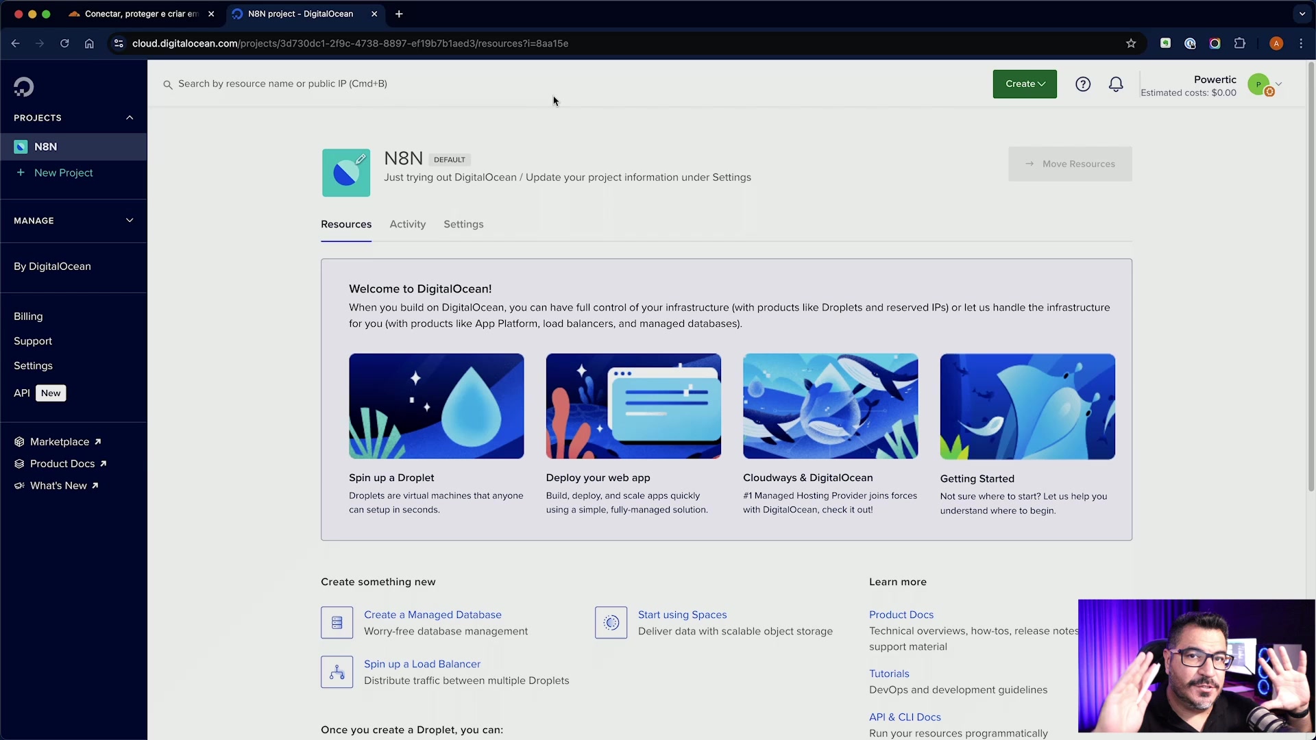Click the Move Resources button

(1069, 164)
